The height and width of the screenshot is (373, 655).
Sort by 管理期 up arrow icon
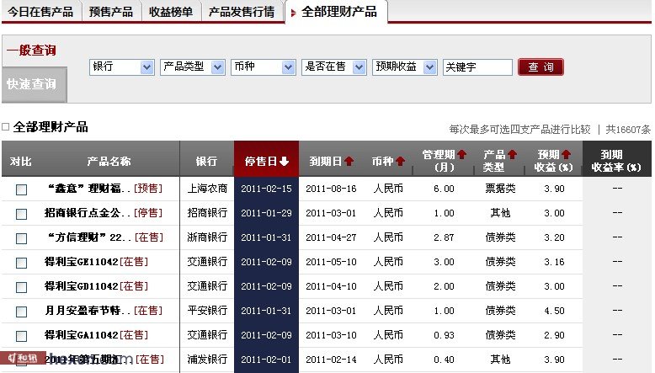tap(461, 155)
